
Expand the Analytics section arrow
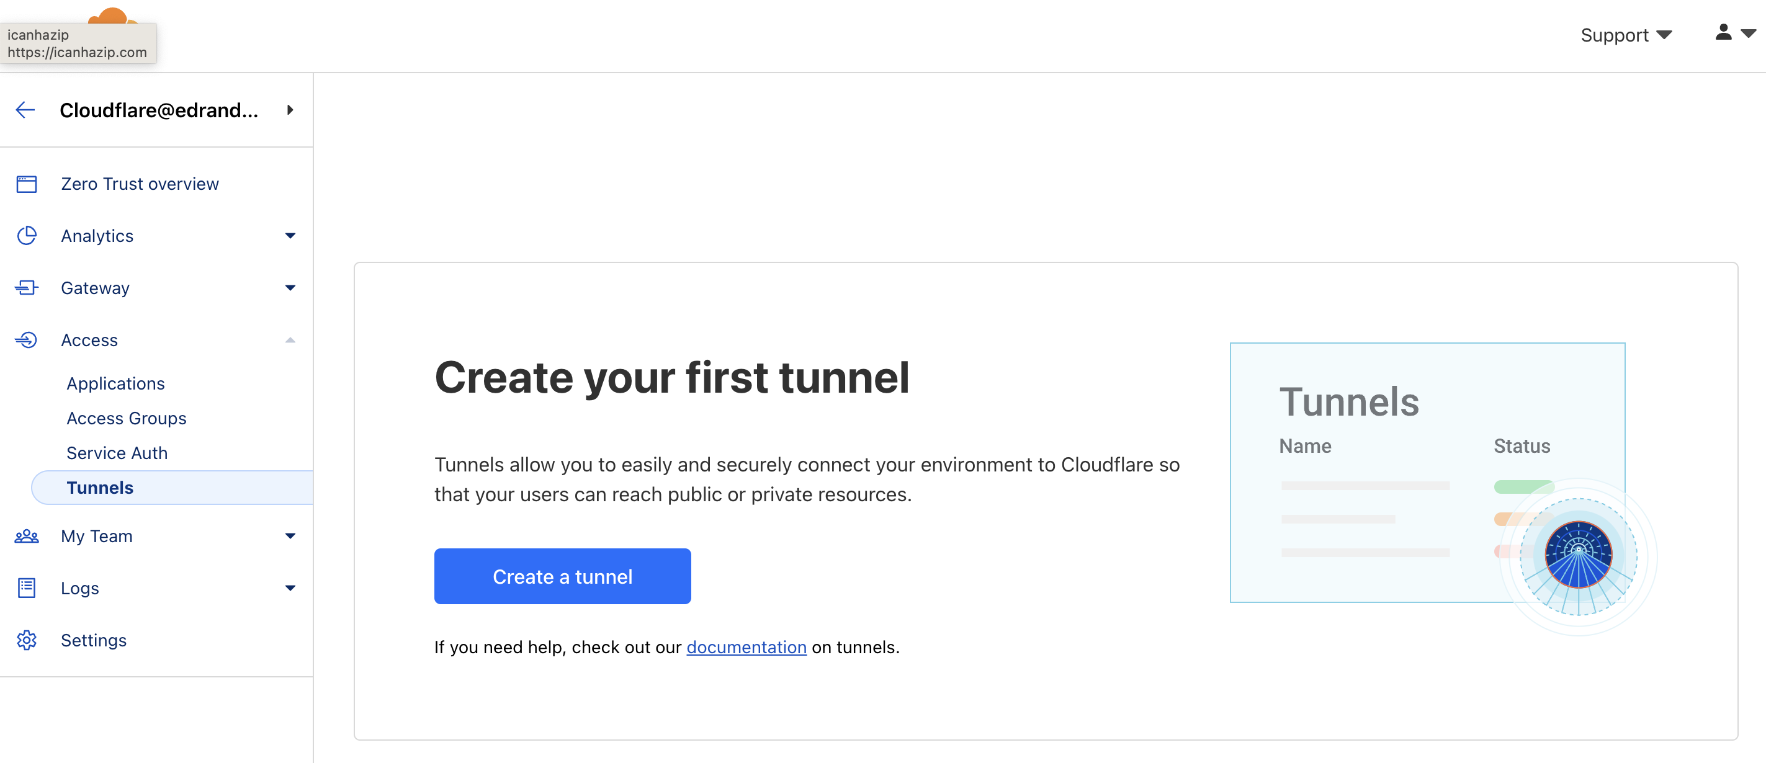(290, 235)
